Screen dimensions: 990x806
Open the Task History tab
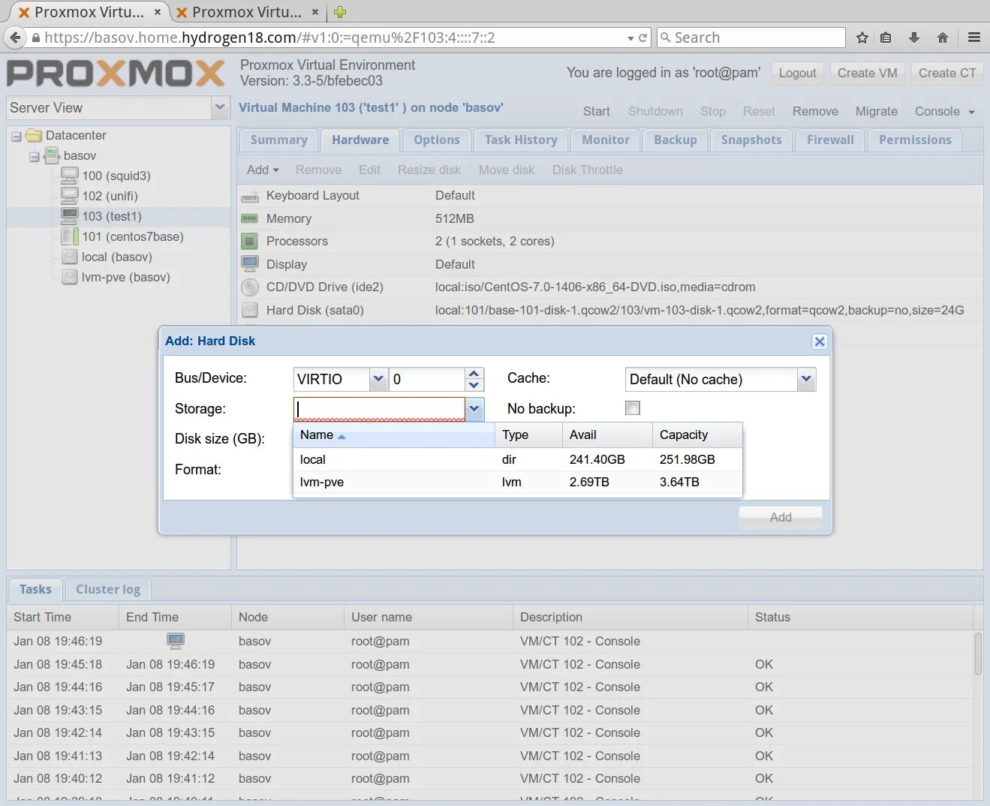521,140
